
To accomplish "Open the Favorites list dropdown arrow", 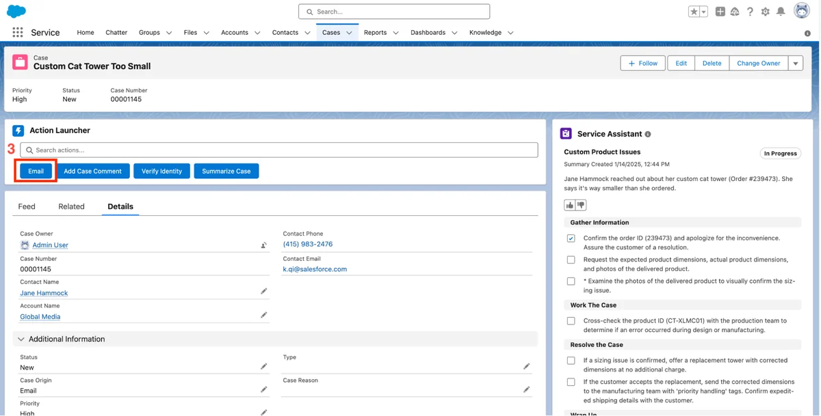I will pos(703,12).
